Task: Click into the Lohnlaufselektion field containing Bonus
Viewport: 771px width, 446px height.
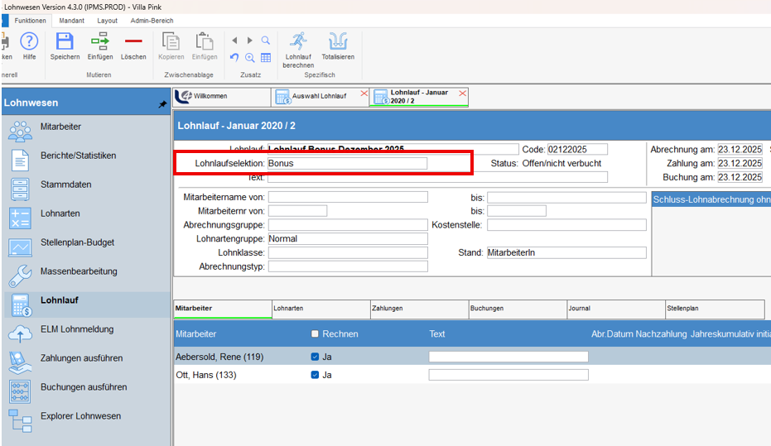Action: coord(347,163)
